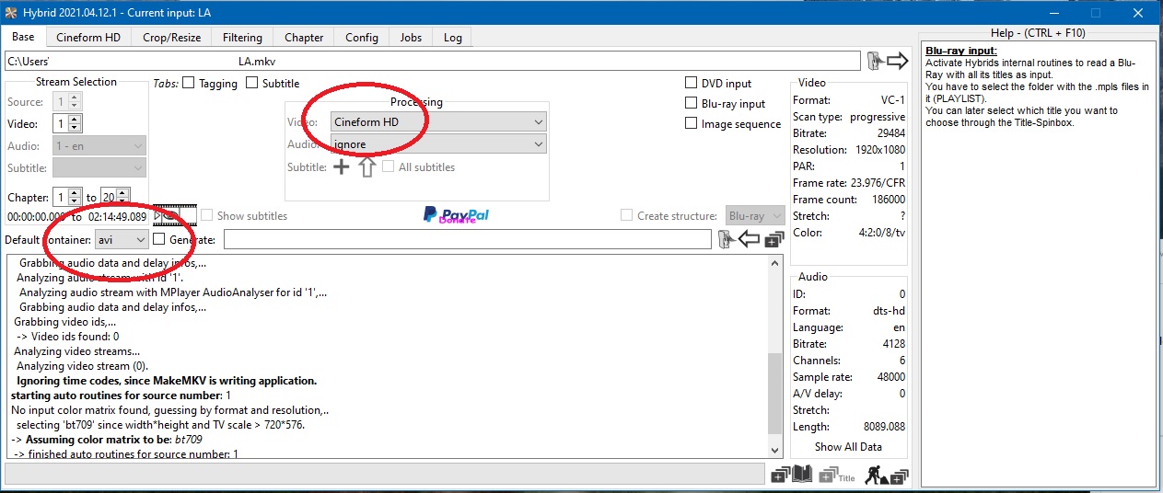Open the filmstrip preview icon
This screenshot has width=1163, height=493.
[x=174, y=215]
